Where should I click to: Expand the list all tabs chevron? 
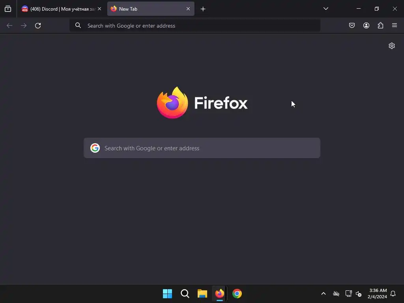coord(326,9)
